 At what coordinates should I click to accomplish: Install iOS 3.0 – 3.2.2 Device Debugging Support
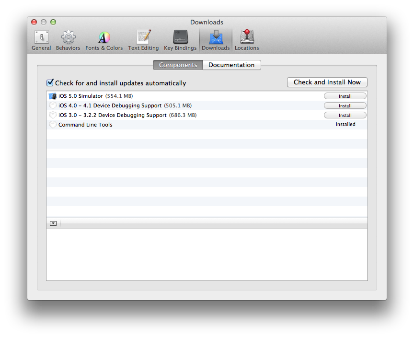(x=345, y=115)
